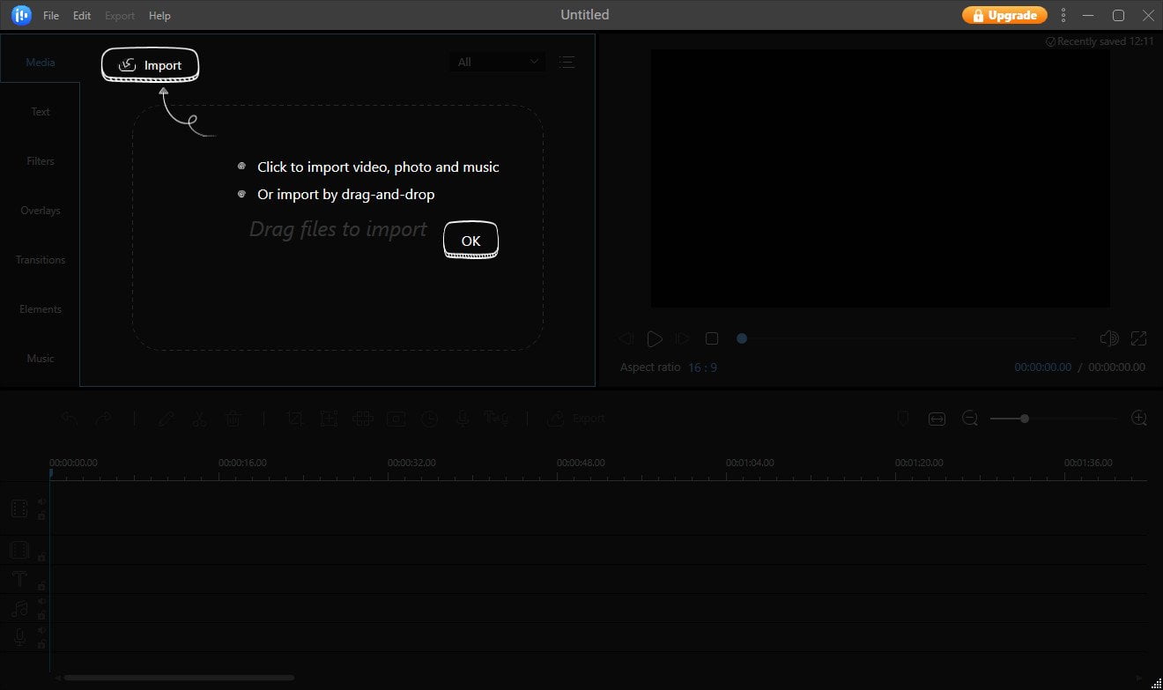Viewport: 1163px width, 690px height.
Task: Lock the text track
Action: pos(41,585)
